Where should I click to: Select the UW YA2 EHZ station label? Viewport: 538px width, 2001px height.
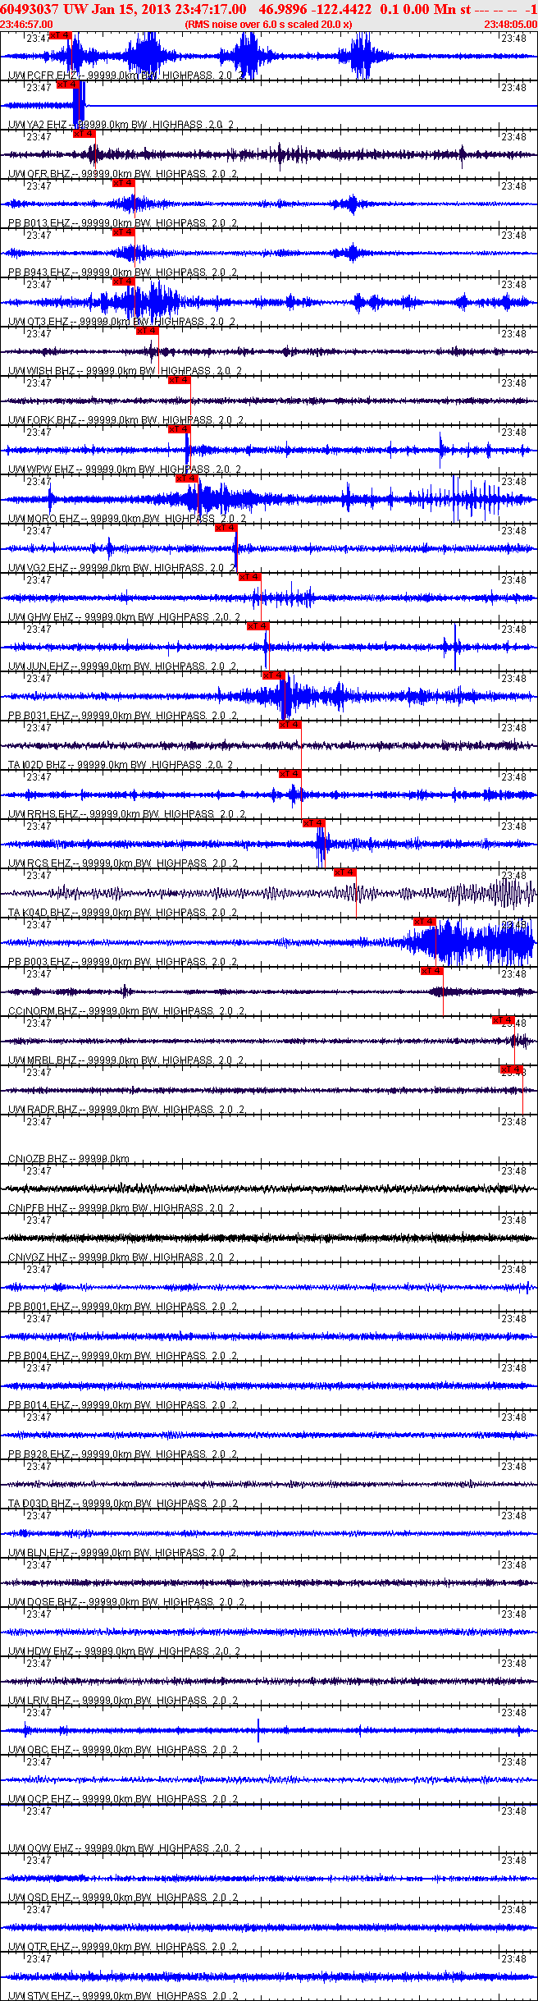click(38, 125)
